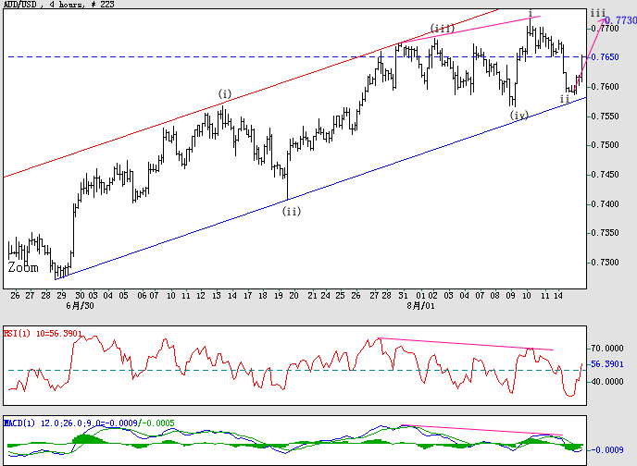Click the 09 date tick on the time axis
Viewport: 637px width, 466px height.
click(511, 296)
